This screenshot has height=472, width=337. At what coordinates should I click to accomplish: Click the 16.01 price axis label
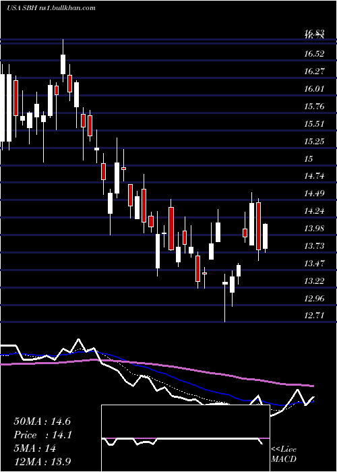(x=314, y=89)
